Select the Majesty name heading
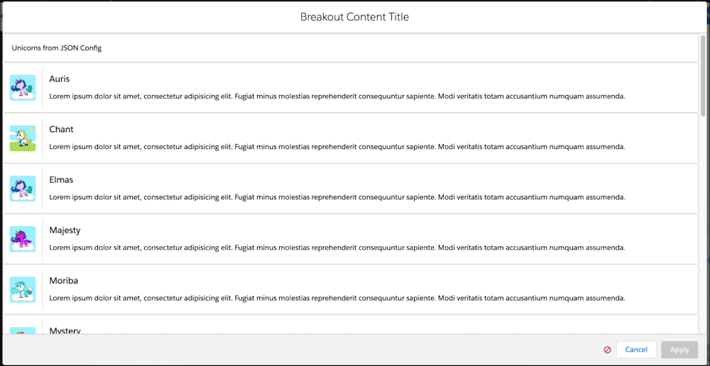The width and height of the screenshot is (710, 366). [x=65, y=230]
